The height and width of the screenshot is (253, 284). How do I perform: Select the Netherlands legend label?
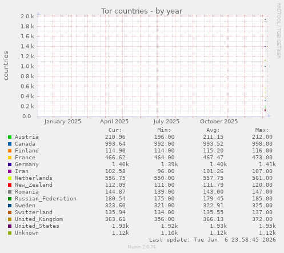34,178
